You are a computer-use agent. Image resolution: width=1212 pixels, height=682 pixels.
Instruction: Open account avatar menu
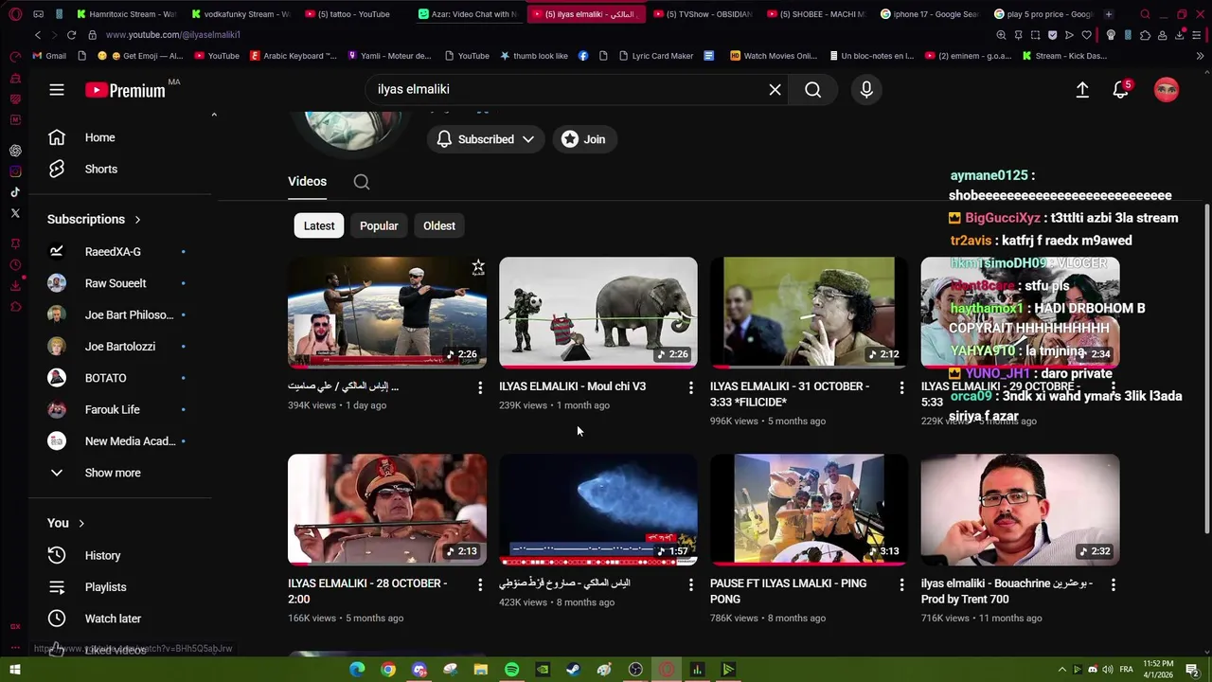point(1167,90)
